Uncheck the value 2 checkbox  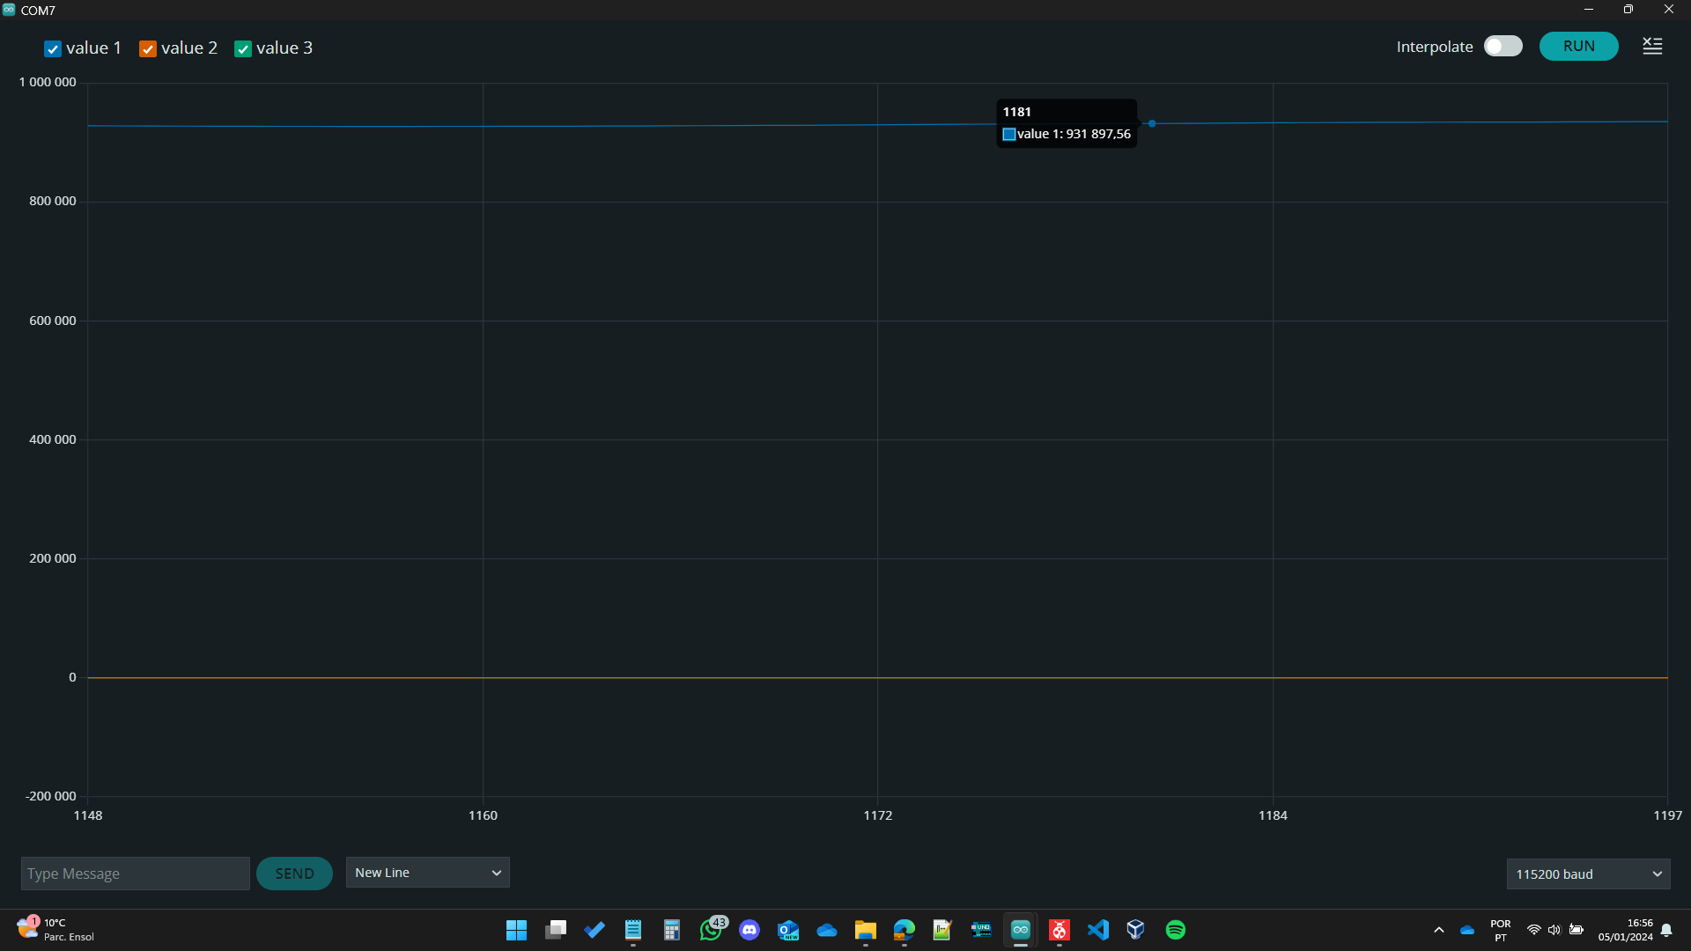click(148, 49)
